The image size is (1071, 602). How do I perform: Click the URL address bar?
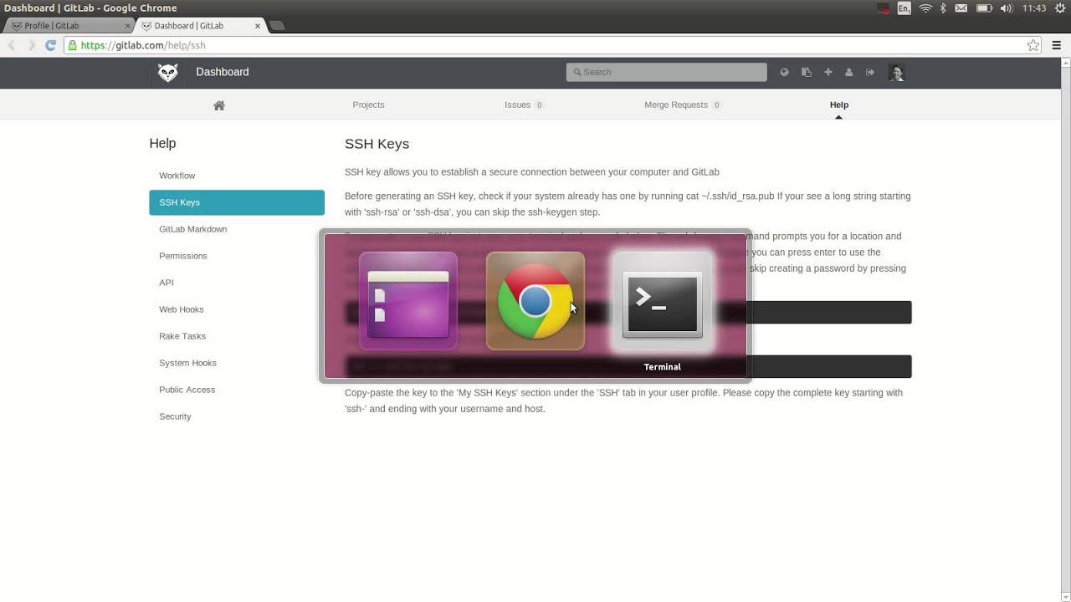click(552, 45)
